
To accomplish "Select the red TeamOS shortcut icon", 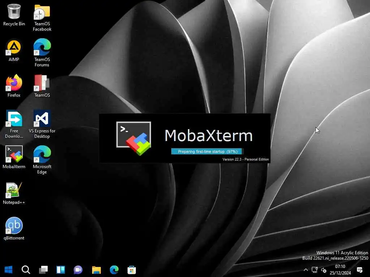I will coord(42,86).
